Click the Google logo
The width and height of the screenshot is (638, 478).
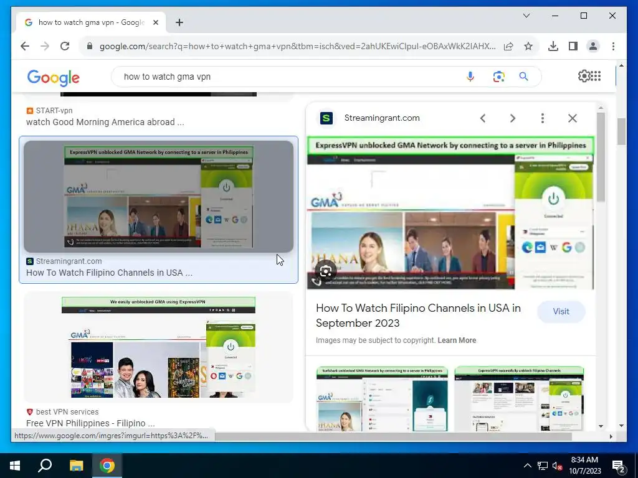click(x=54, y=77)
